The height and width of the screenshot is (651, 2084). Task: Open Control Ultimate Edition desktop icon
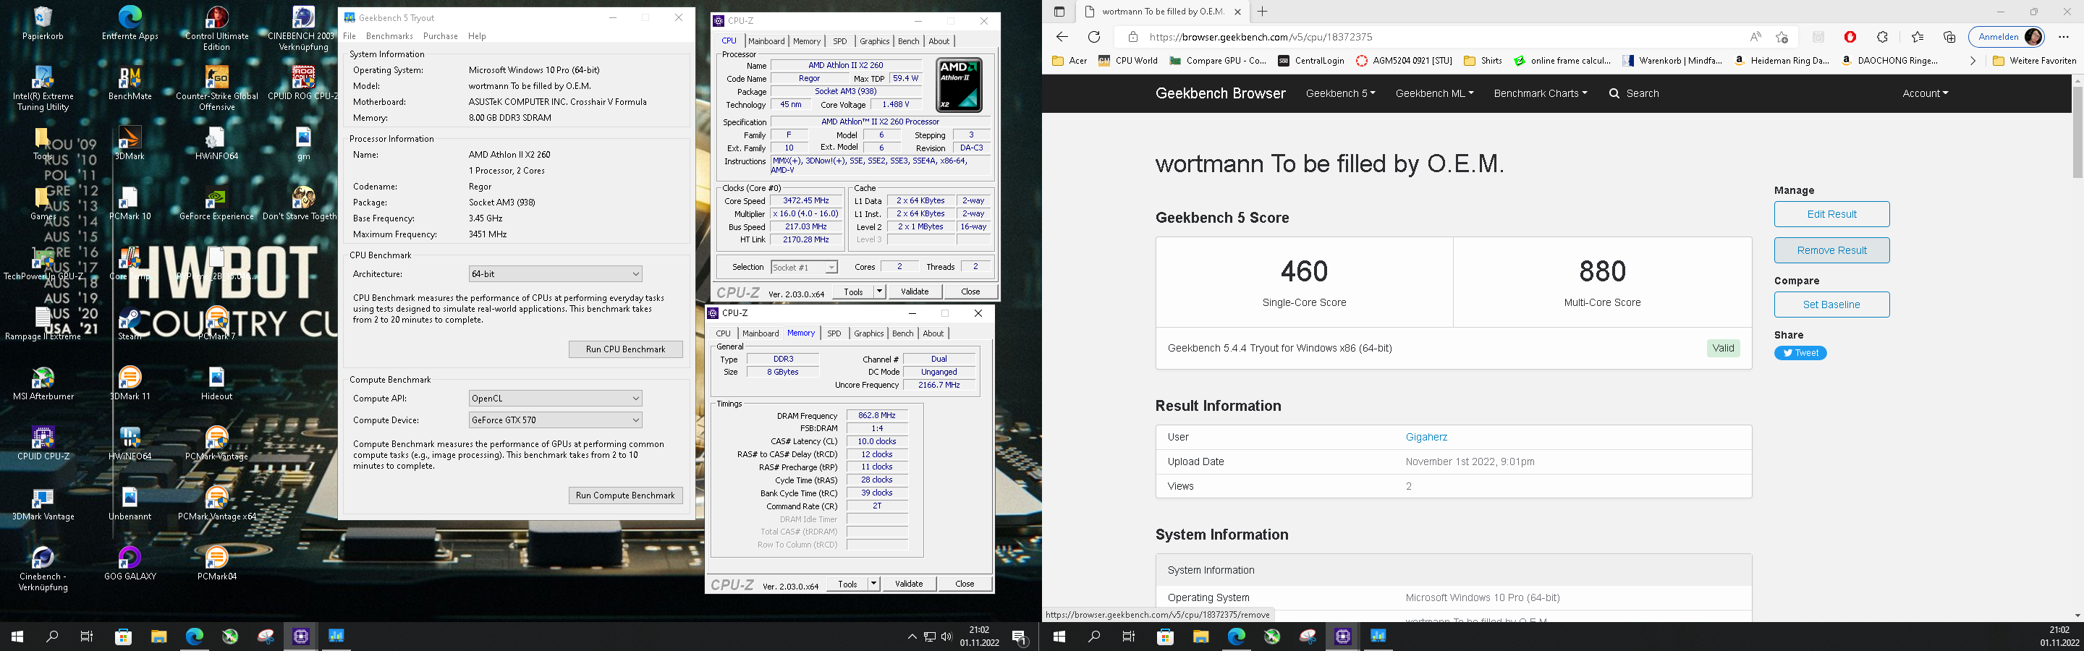point(217,28)
